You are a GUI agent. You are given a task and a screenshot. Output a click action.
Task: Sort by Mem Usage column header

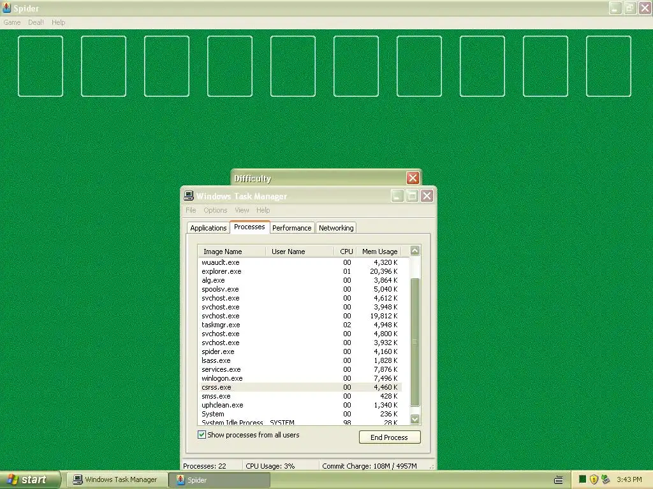(x=379, y=252)
